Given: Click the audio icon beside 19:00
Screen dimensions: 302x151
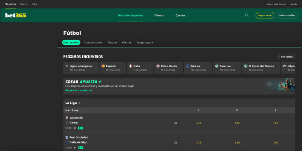Looking at the screenshot, I should [75, 128].
